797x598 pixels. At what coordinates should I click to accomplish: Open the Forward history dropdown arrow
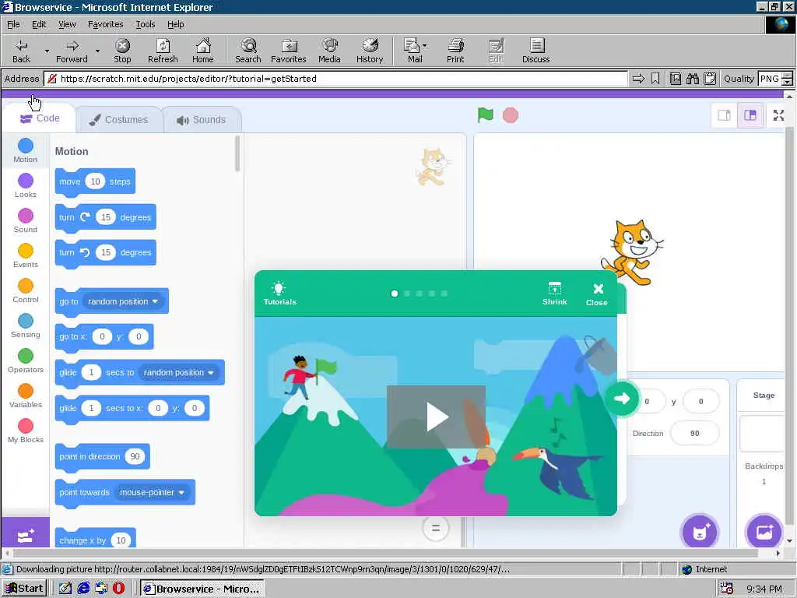click(x=97, y=51)
